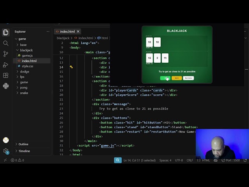The height and width of the screenshot is (187, 249).
Task: Open the Python icon in activity bar
Action: coord(6,86)
